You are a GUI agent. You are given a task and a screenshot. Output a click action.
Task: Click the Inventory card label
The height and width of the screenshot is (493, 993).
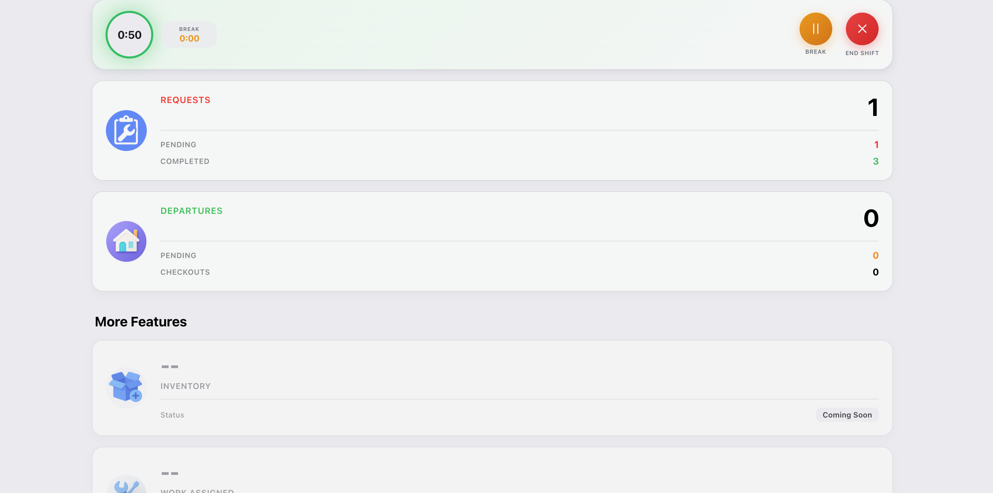tap(185, 386)
